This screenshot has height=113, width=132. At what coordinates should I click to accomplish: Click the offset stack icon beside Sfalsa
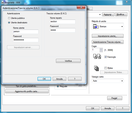pyautogui.click(x=97, y=68)
